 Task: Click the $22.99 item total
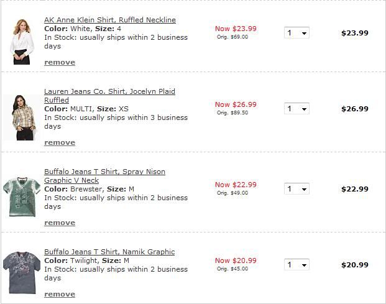[x=355, y=189]
